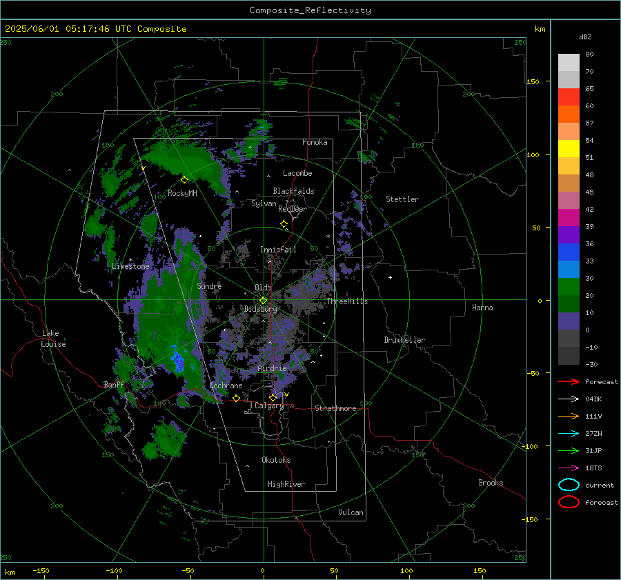The width and height of the screenshot is (621, 580).
Task: Click the magenta 18TS arrow legend icon
Action: (569, 468)
